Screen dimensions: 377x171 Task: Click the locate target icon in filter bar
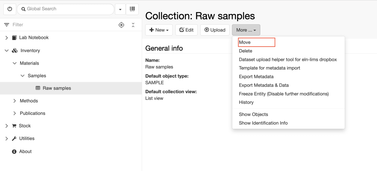click(x=121, y=25)
